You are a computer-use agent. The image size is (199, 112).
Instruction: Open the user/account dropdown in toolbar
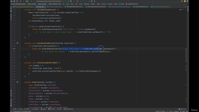tap(27, 1)
